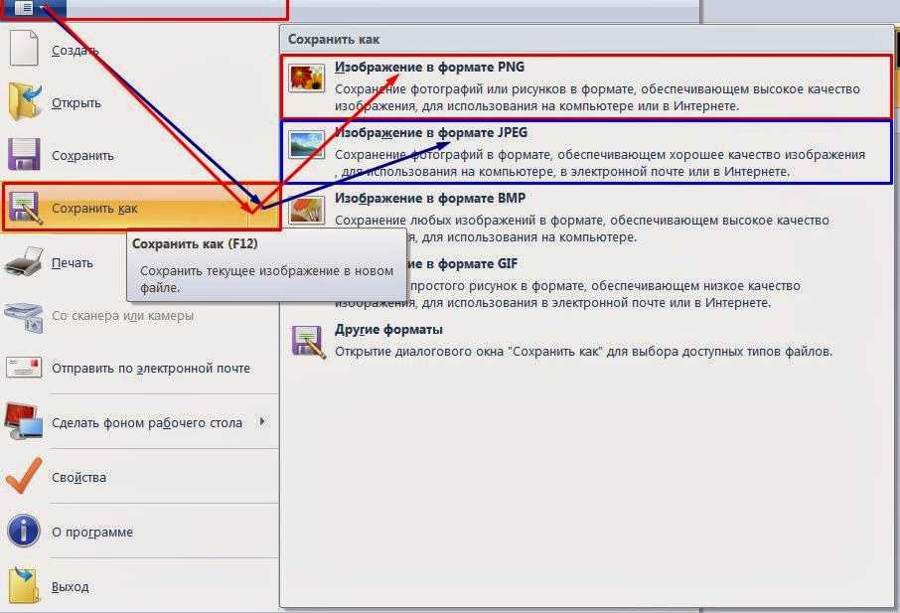This screenshot has height=613, width=900.
Task: Select the Создать menu item
Action: click(x=140, y=50)
